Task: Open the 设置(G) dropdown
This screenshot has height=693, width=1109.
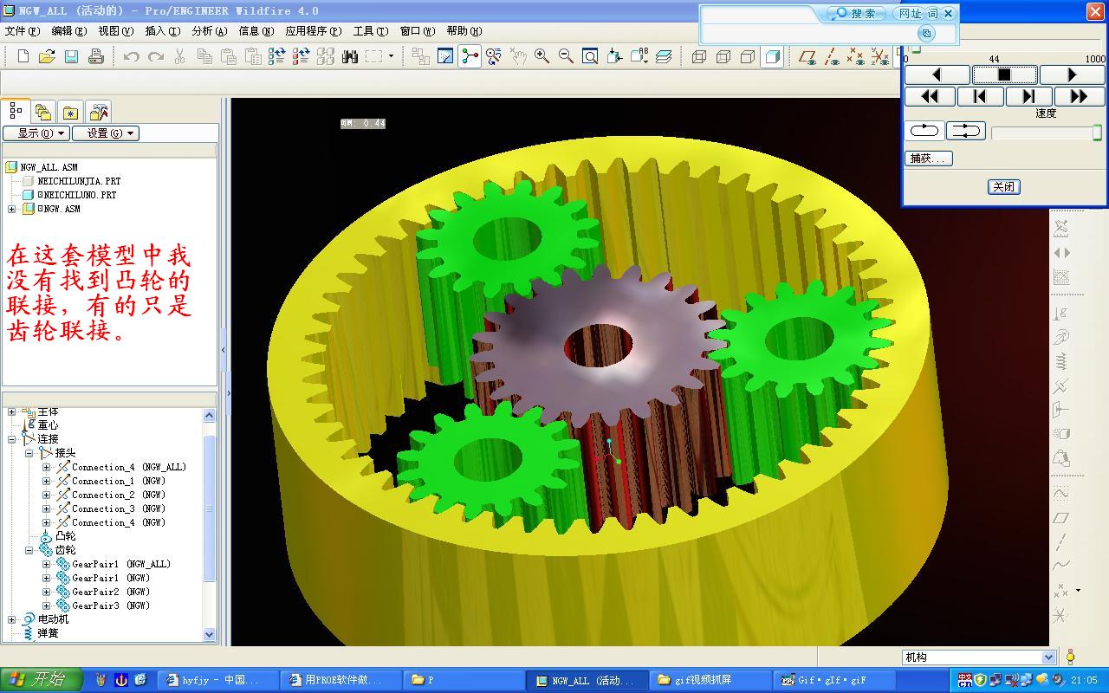Action: (x=106, y=133)
